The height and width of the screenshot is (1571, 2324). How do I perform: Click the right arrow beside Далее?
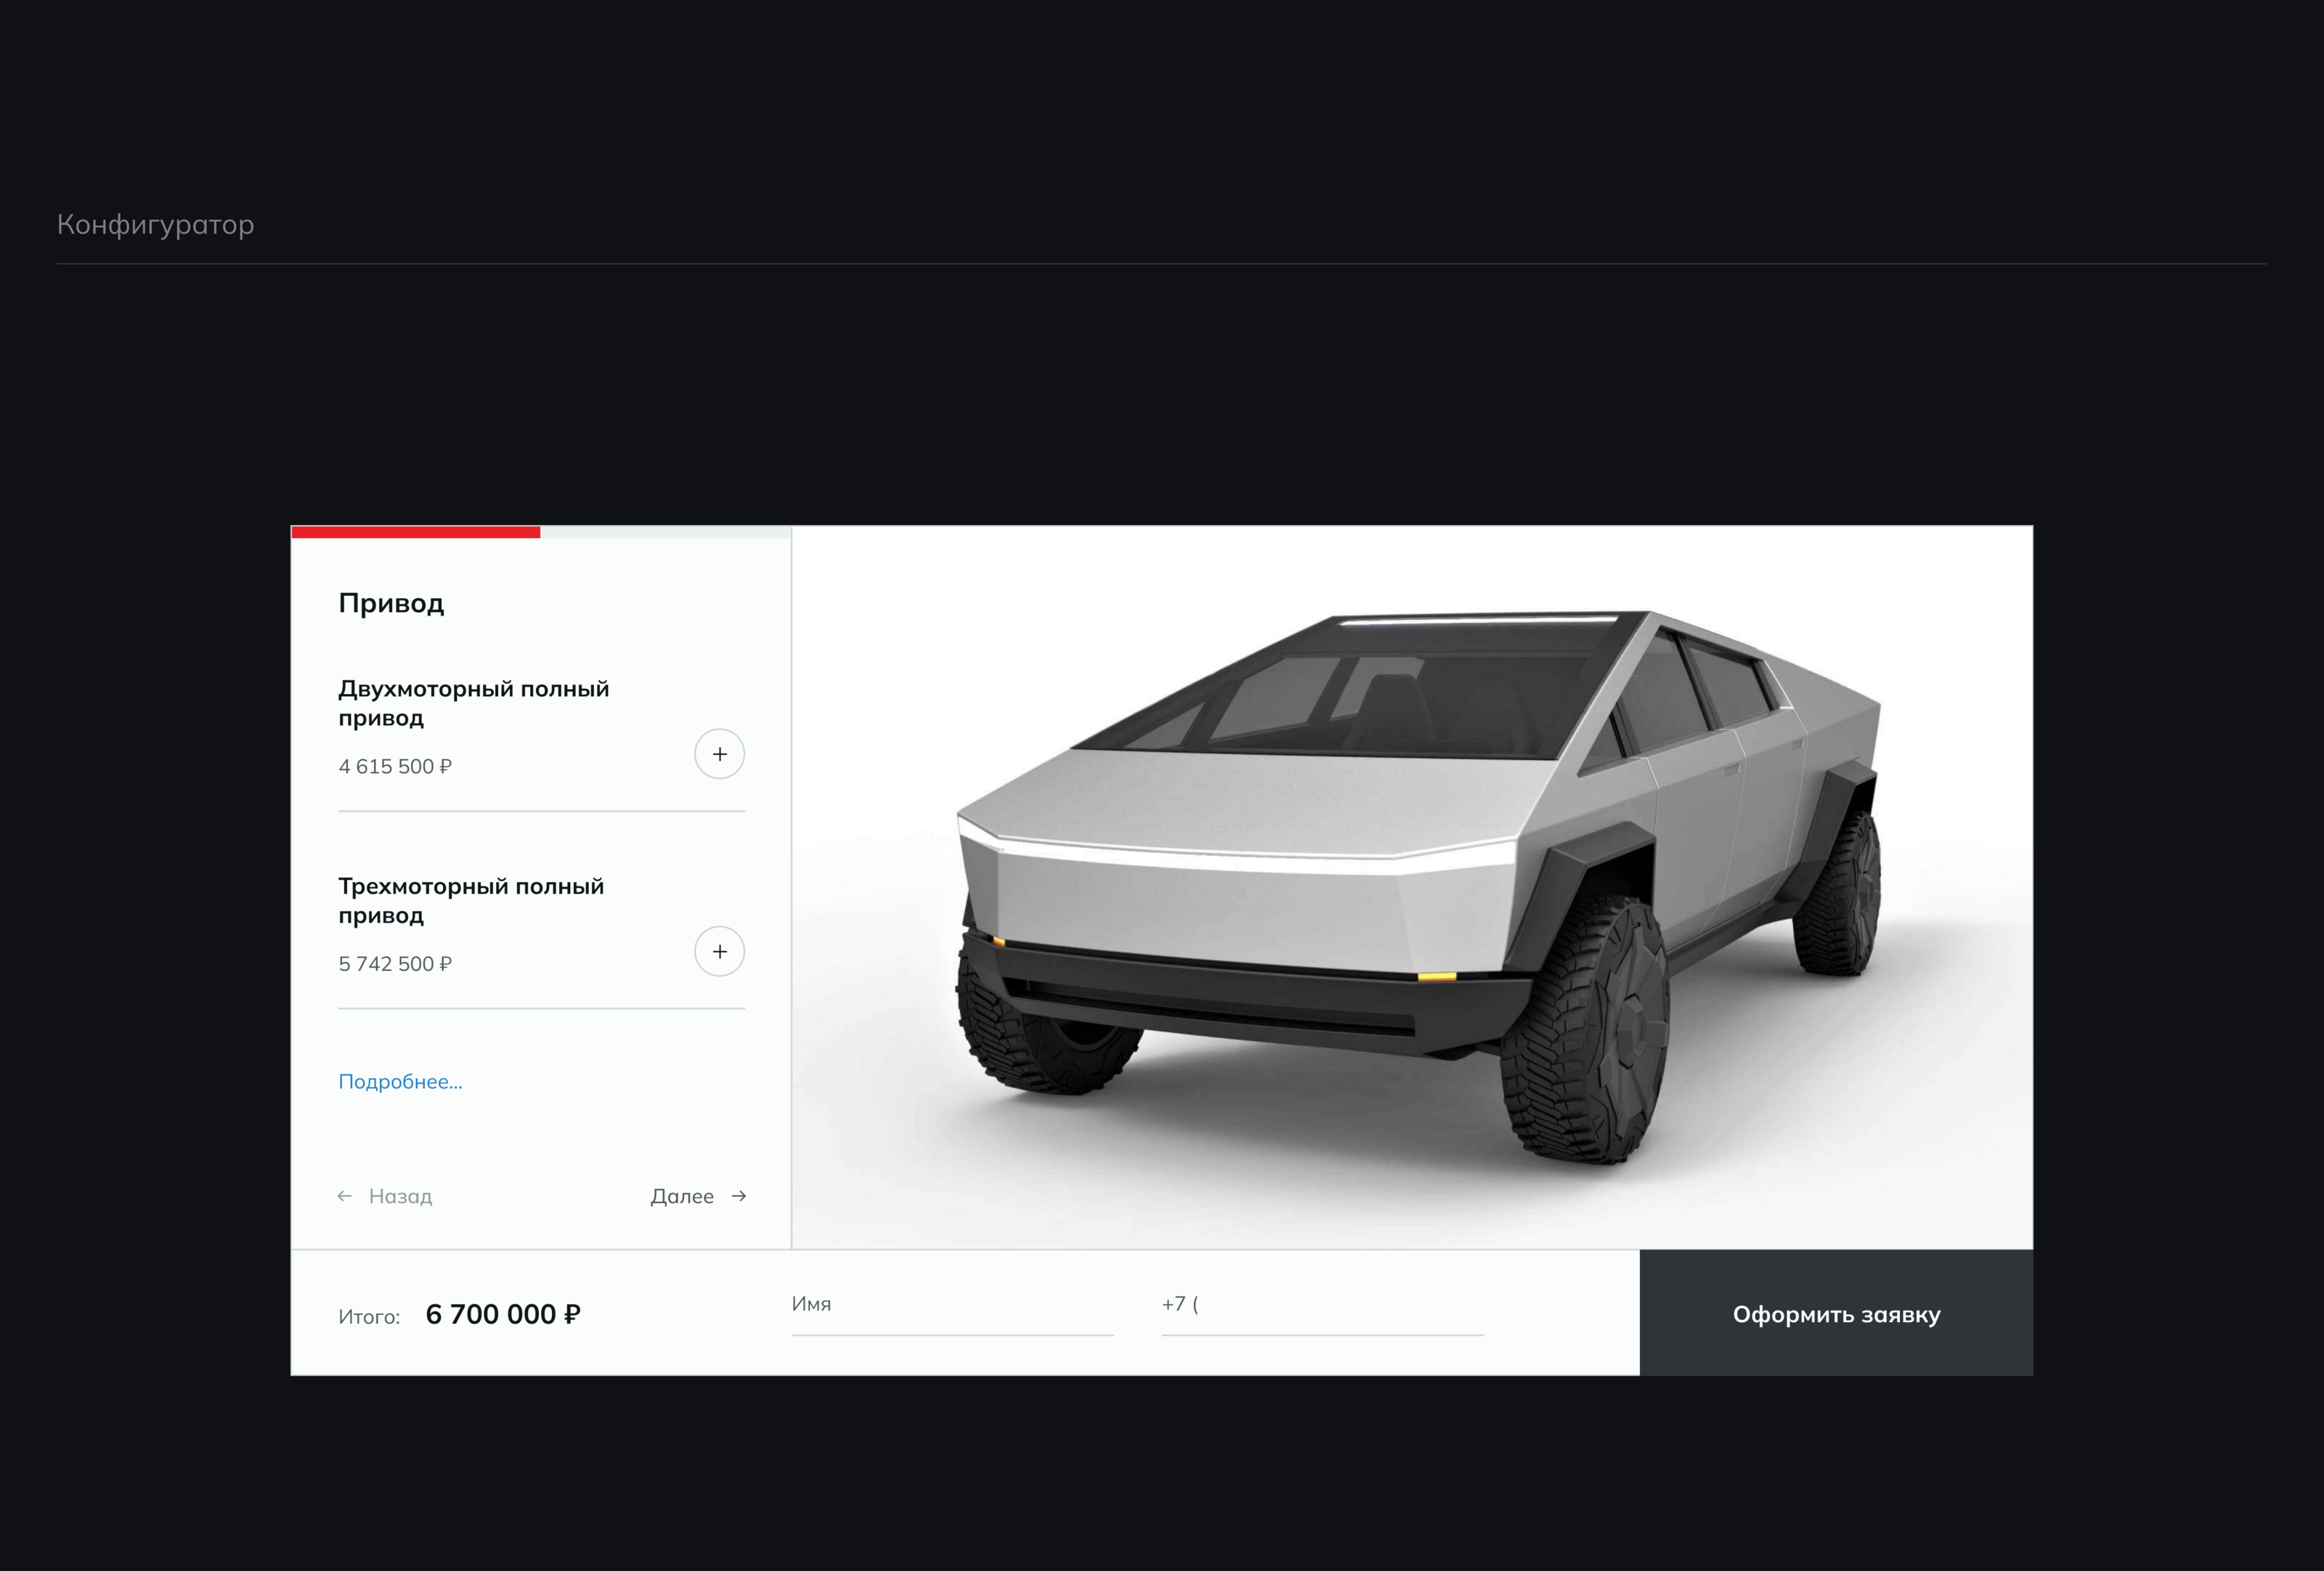tap(739, 1196)
